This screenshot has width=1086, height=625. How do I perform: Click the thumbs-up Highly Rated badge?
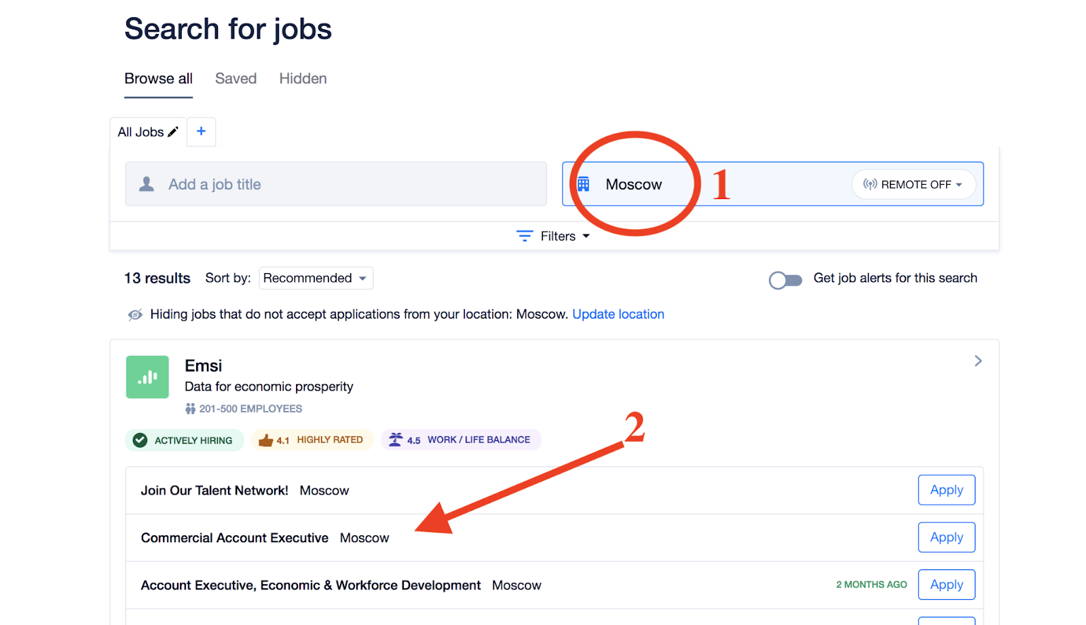click(312, 440)
